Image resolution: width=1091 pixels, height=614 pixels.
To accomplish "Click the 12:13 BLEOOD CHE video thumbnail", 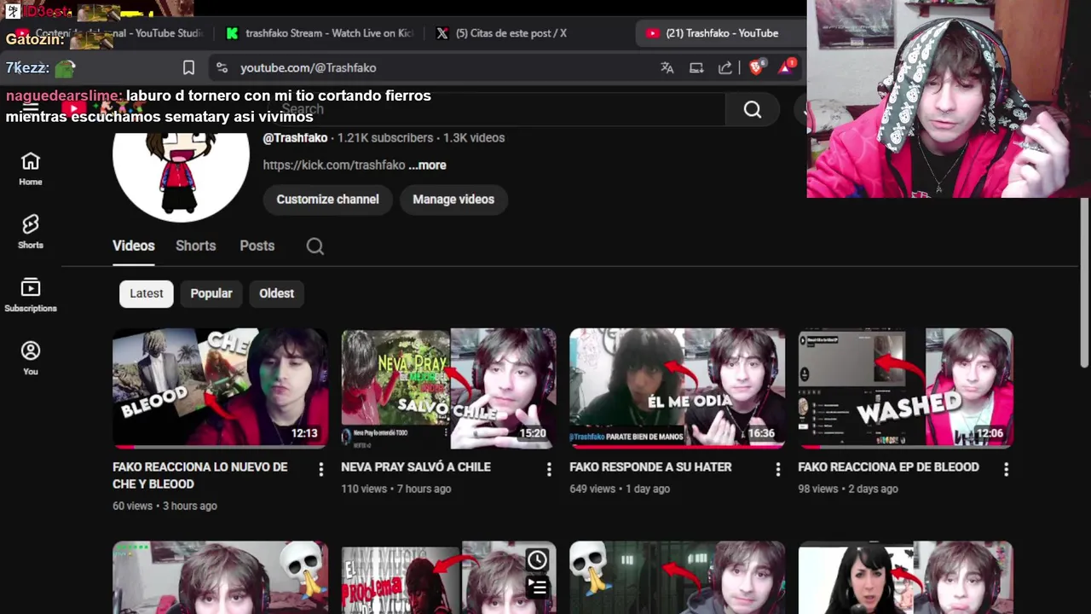I will click(220, 388).
